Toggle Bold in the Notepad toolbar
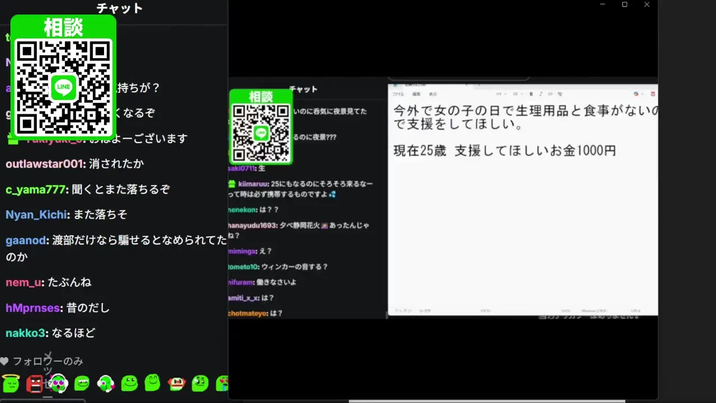 (531, 93)
